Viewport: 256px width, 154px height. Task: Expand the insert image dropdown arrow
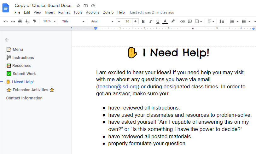(x=201, y=21)
